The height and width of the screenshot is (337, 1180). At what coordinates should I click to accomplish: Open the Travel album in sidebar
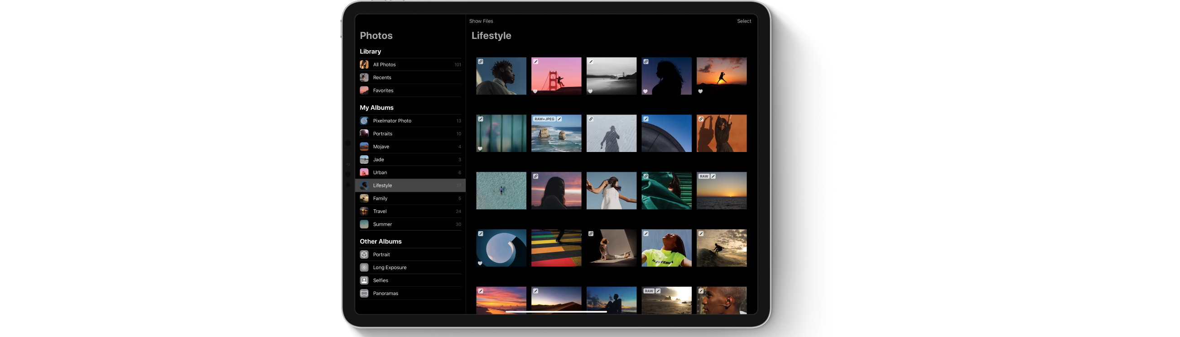click(x=379, y=211)
